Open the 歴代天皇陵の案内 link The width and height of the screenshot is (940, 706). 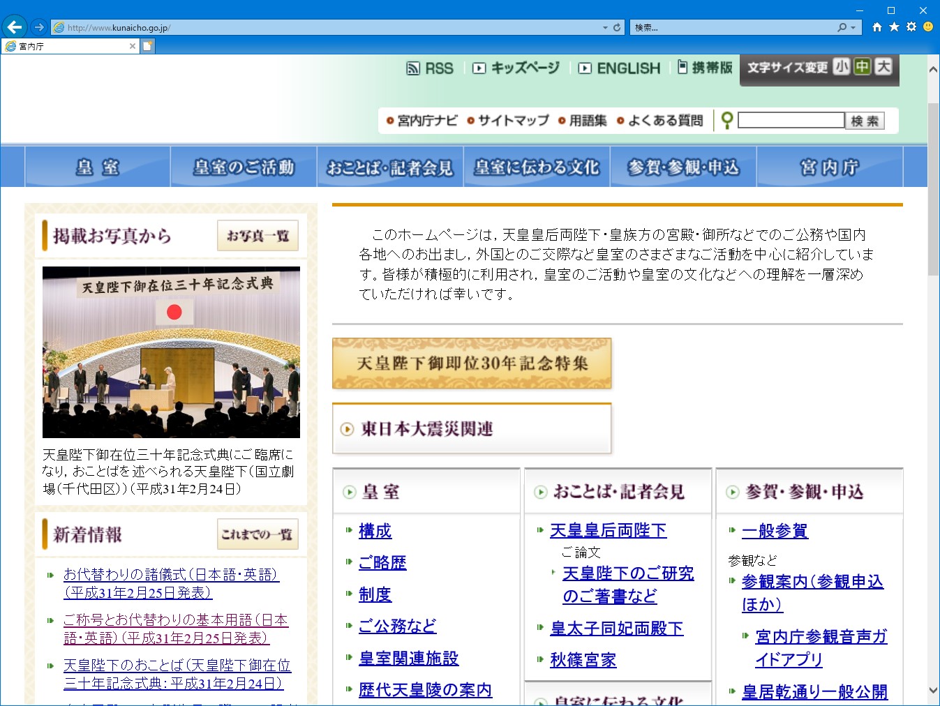[425, 690]
